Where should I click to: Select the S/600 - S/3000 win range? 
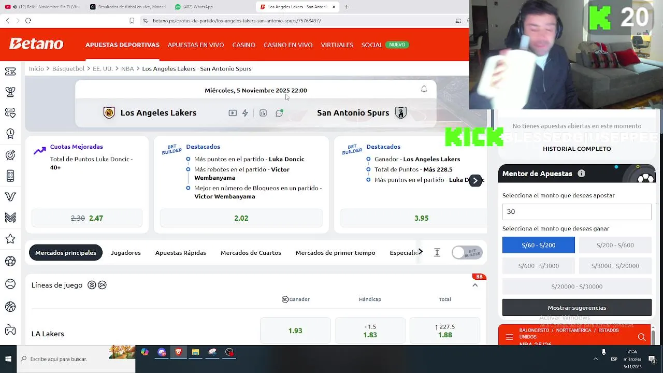(x=539, y=266)
